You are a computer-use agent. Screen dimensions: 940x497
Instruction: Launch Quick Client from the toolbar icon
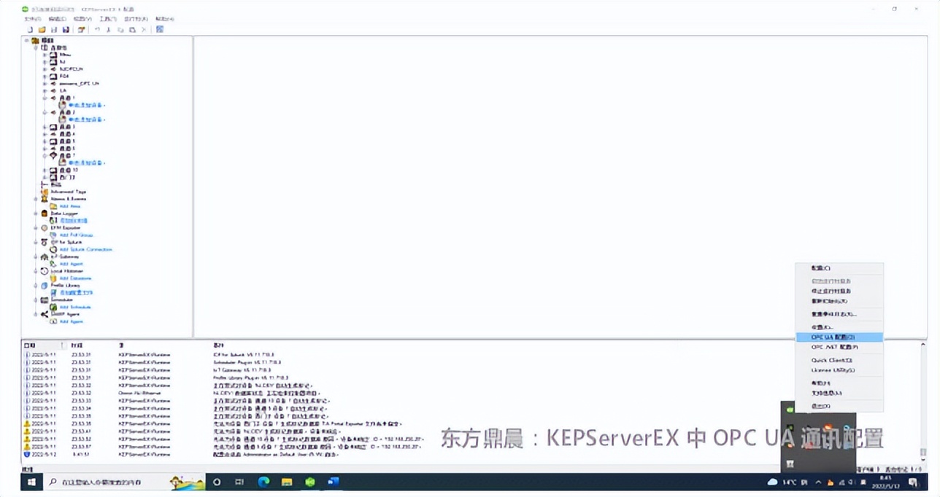click(160, 30)
